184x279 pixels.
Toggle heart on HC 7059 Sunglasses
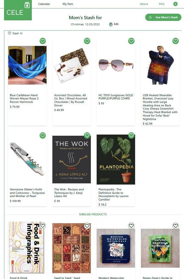click(x=131, y=41)
